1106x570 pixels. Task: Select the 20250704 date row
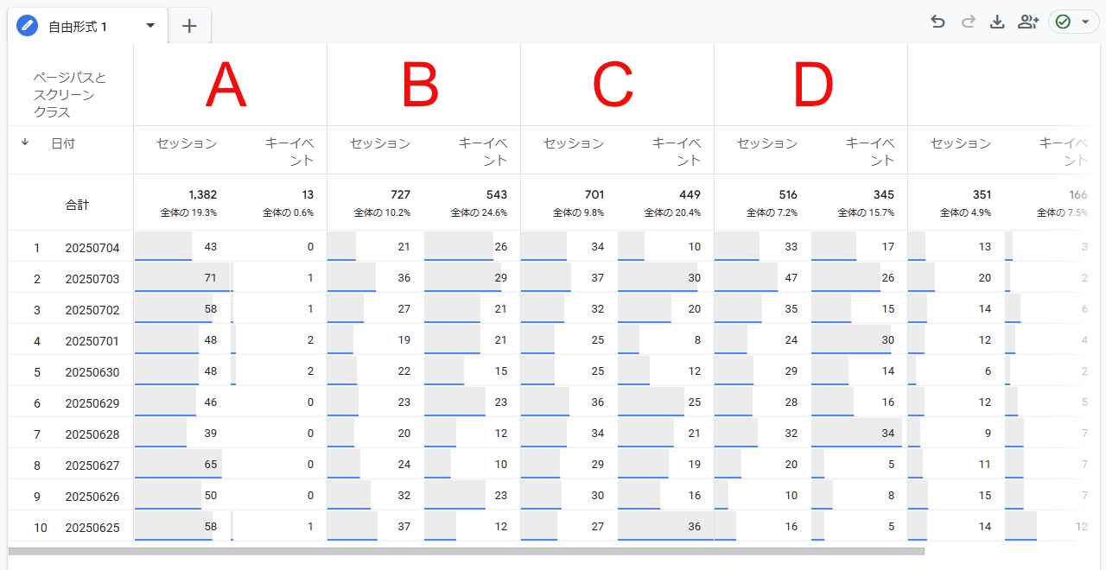coord(92,248)
